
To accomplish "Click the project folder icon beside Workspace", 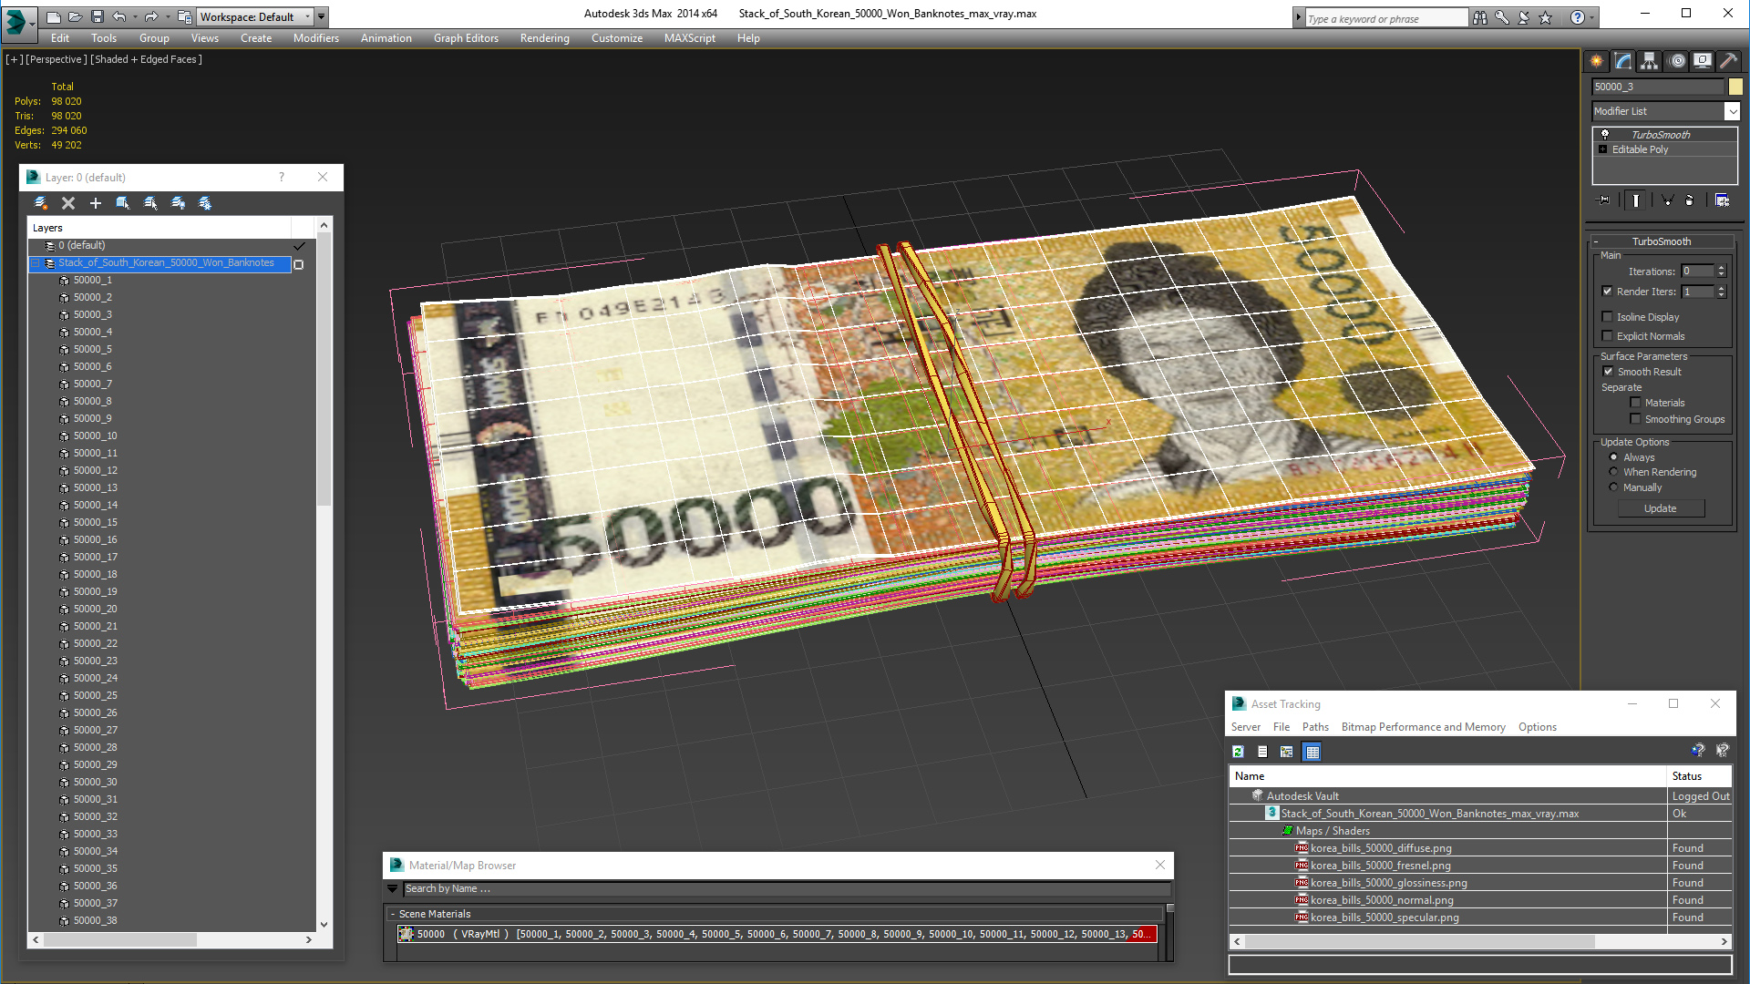I will click(x=185, y=16).
